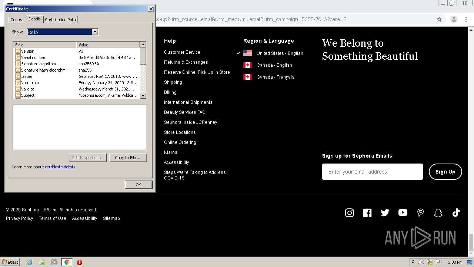Select the Valid to field row
The height and width of the screenshot is (267, 474).
point(77,89)
